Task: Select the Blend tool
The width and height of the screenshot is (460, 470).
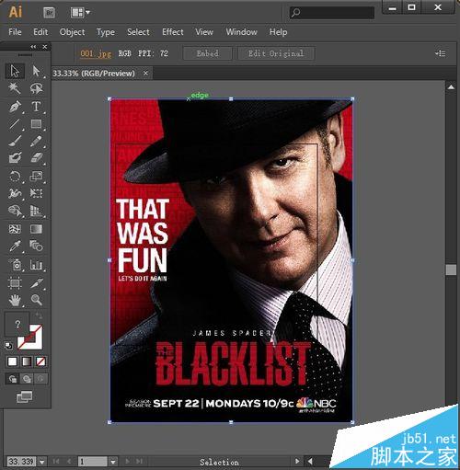Action: (36, 246)
